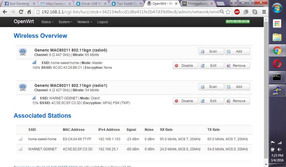Remove the WARNET-GDSNET network
286x167 pixels.
coord(237,101)
